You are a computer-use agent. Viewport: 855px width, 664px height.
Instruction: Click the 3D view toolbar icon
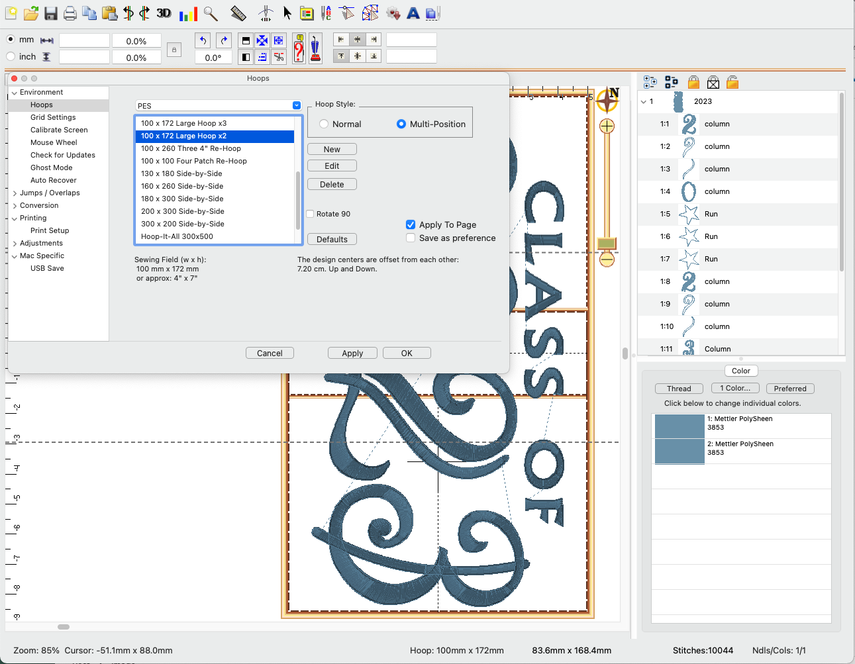click(x=164, y=13)
